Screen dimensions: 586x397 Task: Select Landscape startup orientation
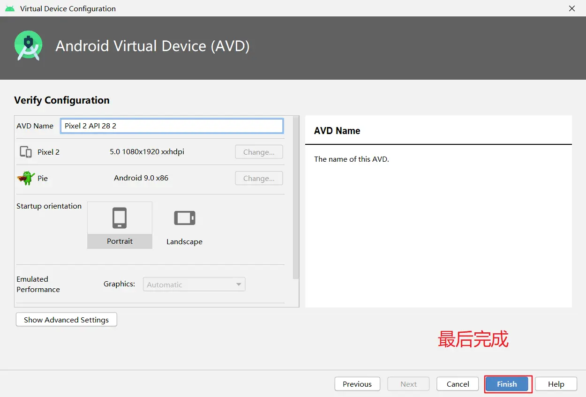click(184, 225)
